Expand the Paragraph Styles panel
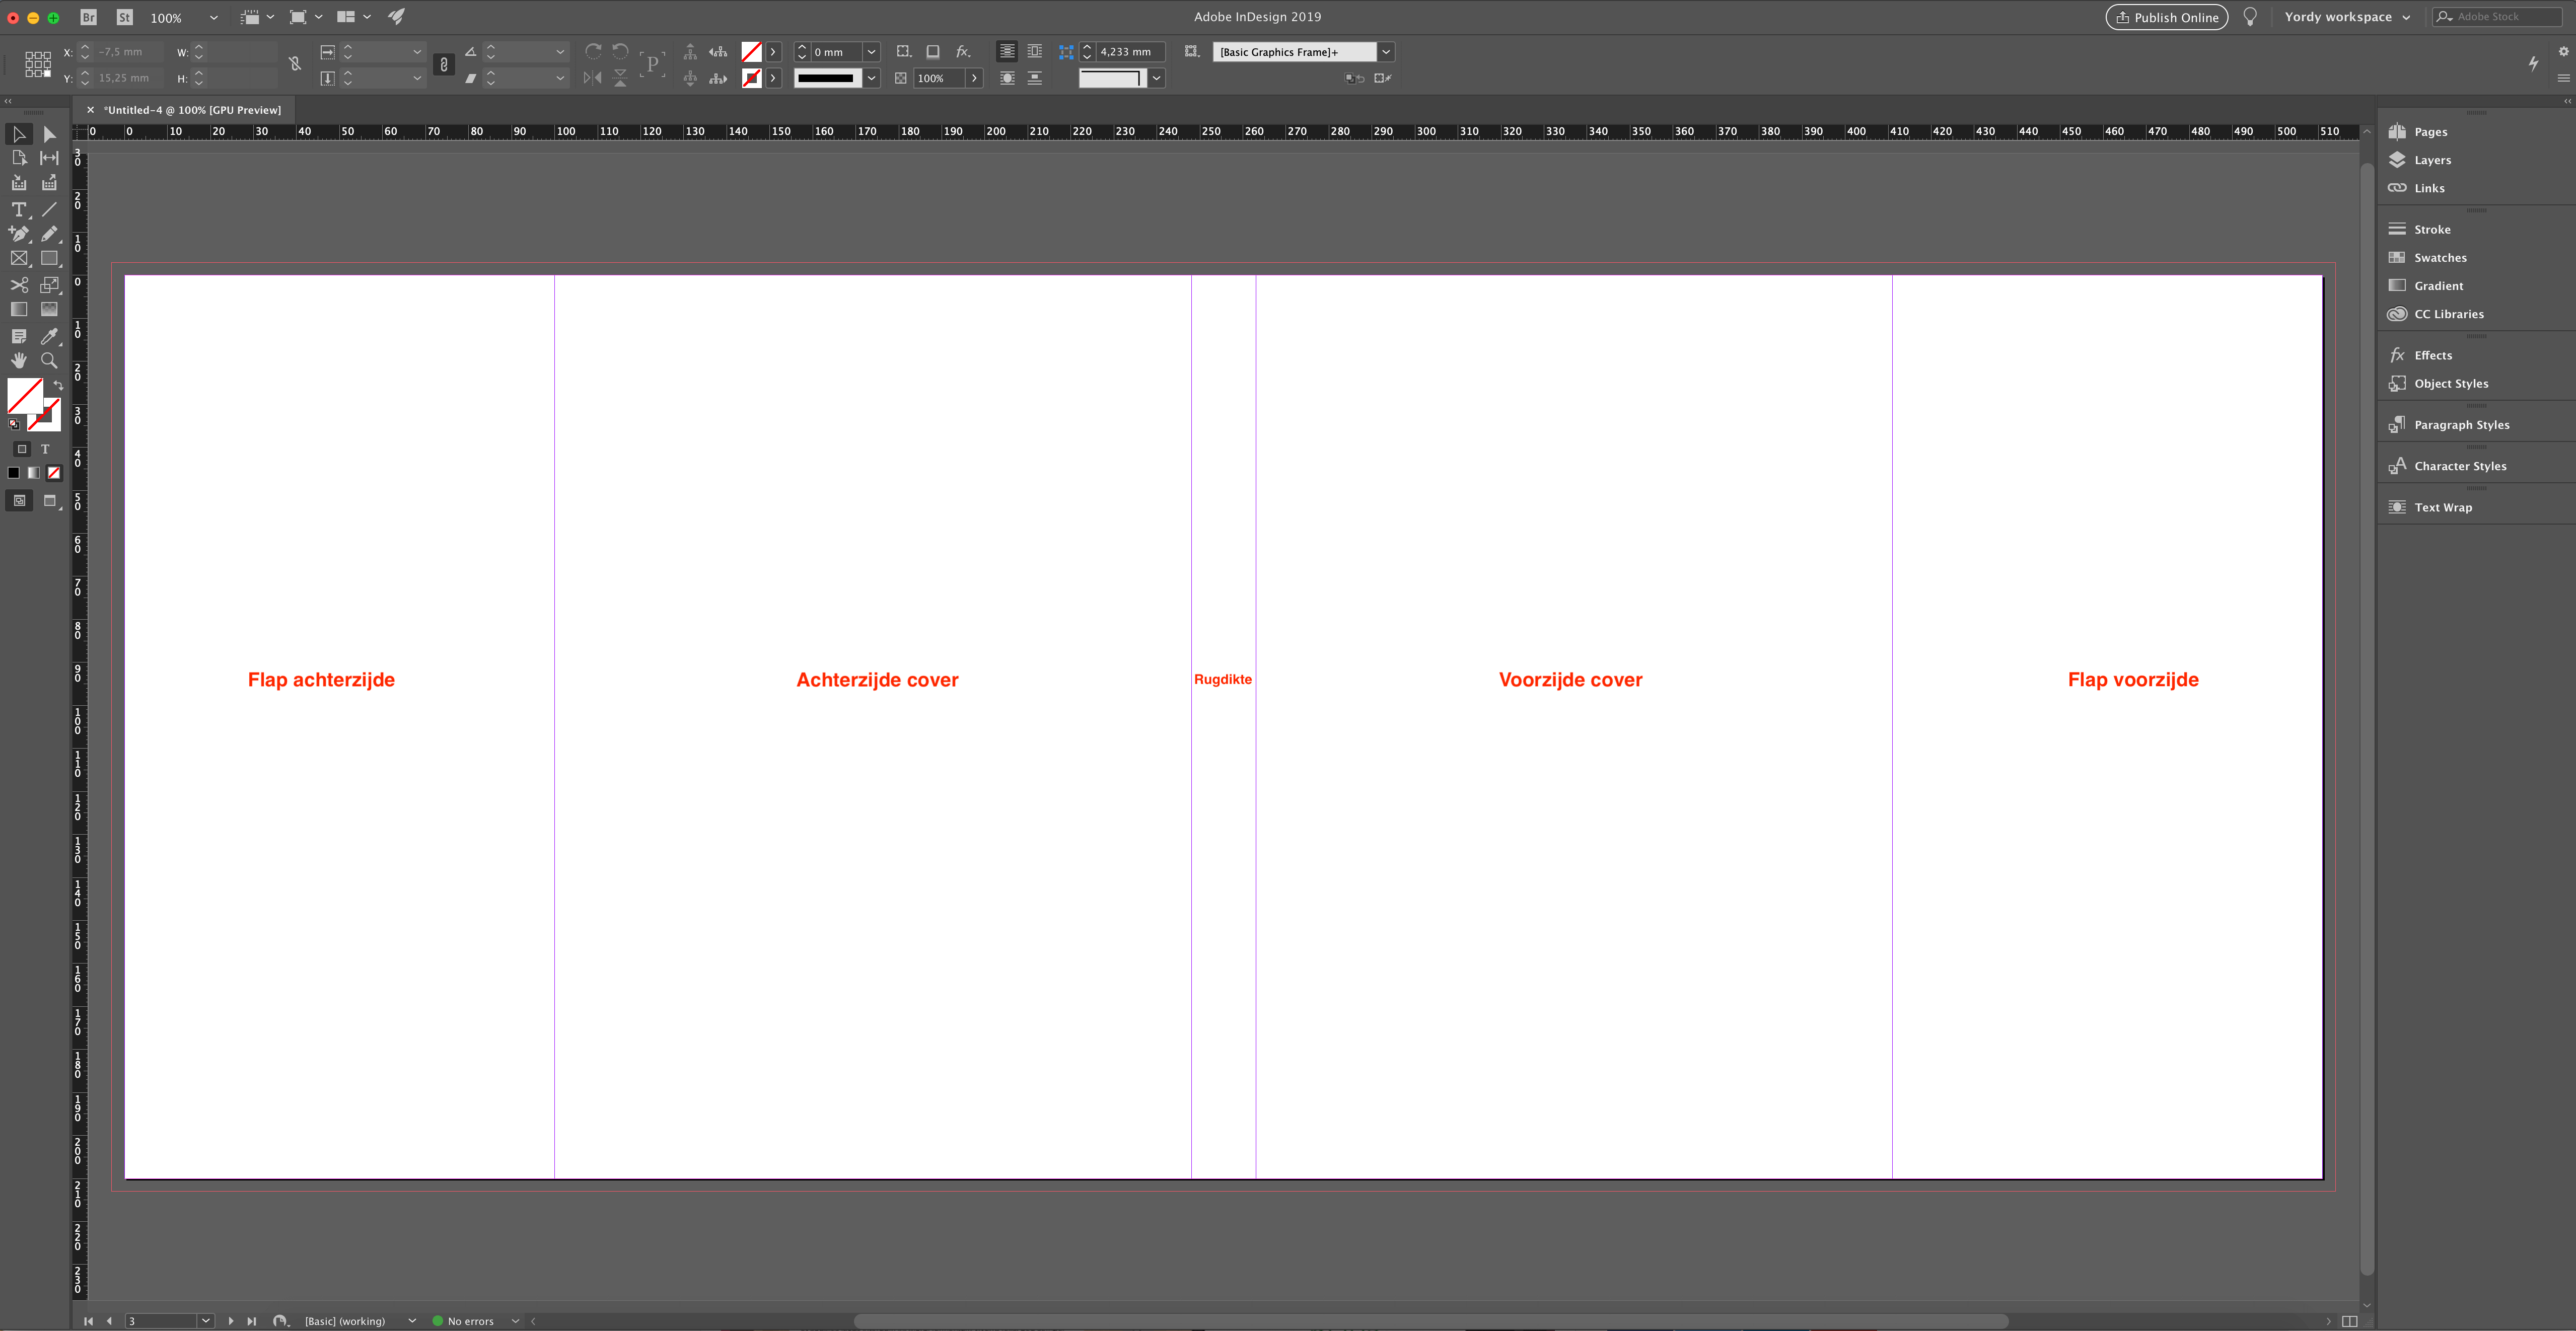The height and width of the screenshot is (1331, 2576). point(2461,424)
